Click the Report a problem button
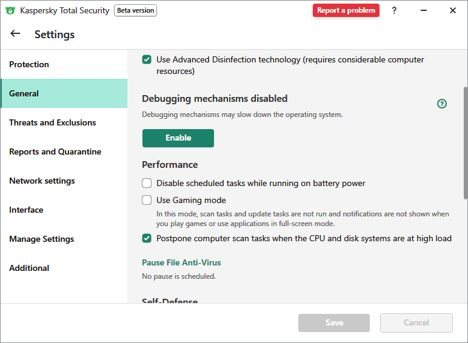The height and width of the screenshot is (343, 468). [x=346, y=10]
